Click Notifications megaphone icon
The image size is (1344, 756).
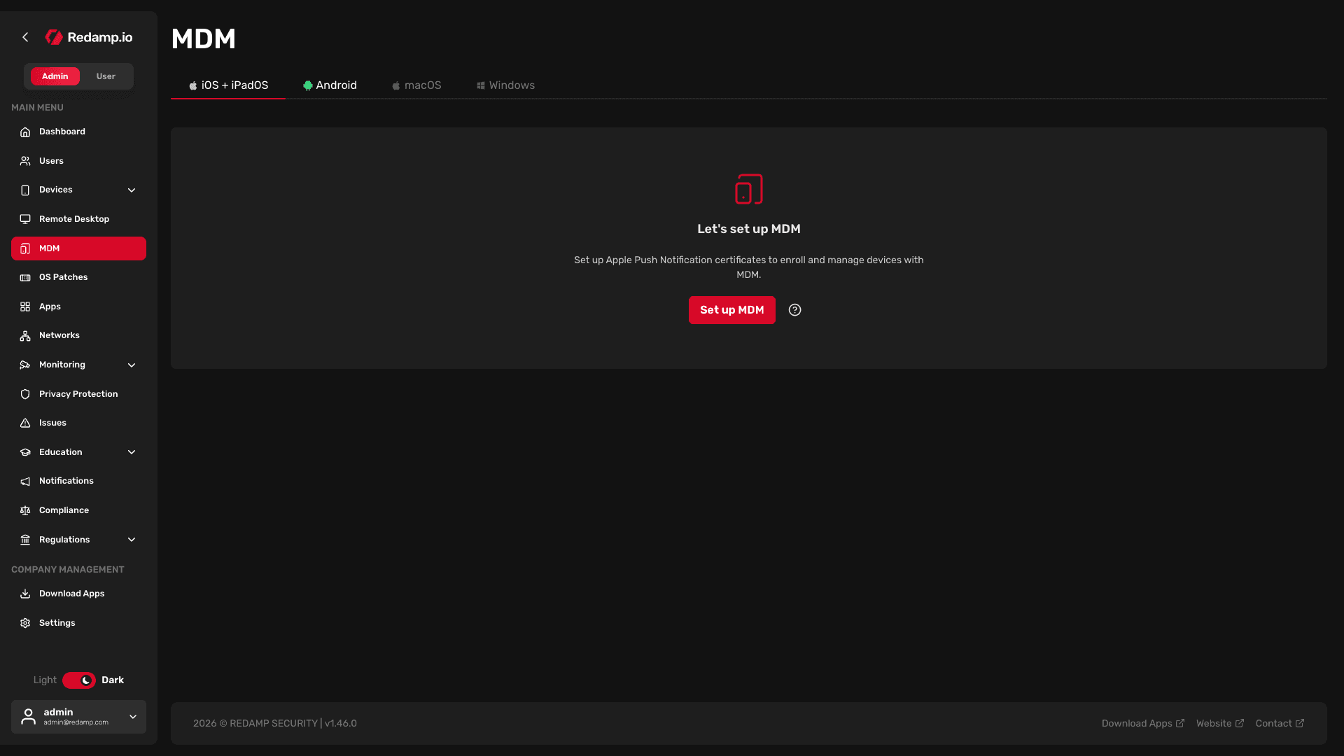click(x=25, y=482)
